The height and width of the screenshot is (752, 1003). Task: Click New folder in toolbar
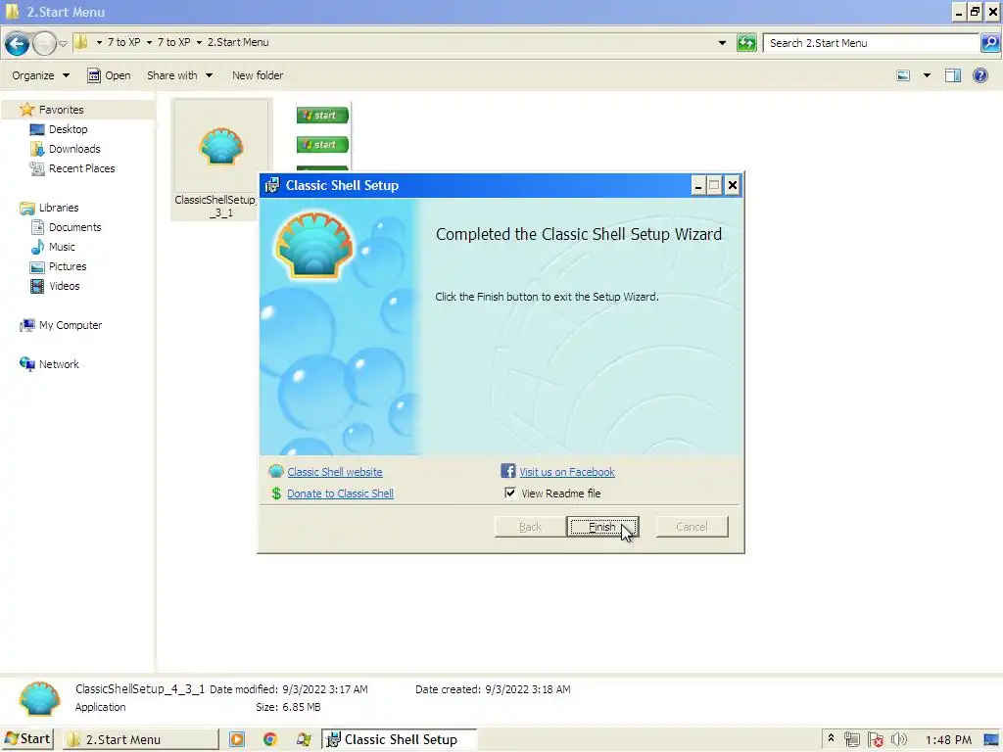(x=258, y=75)
